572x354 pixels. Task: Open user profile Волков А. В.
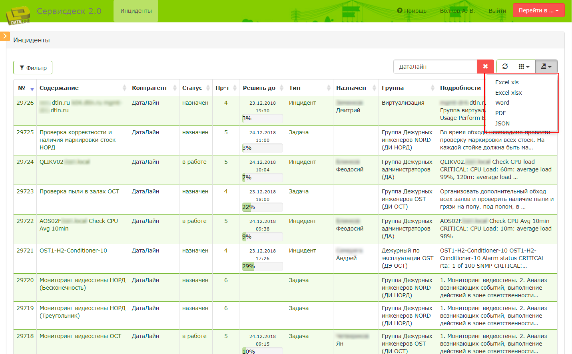point(457,11)
